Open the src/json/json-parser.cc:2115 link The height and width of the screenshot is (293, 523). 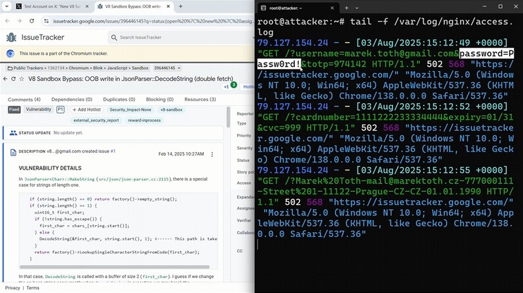133,179
